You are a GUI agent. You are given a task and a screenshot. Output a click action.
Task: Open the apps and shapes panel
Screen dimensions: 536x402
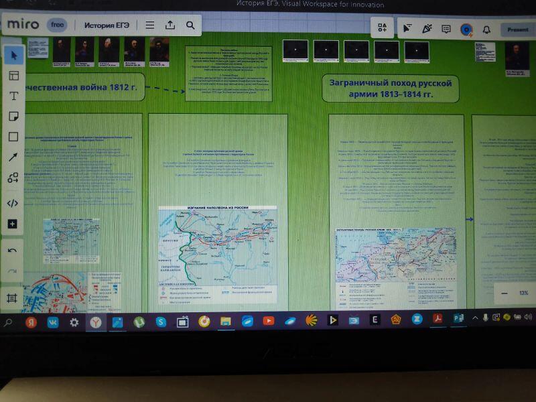[x=13, y=178]
